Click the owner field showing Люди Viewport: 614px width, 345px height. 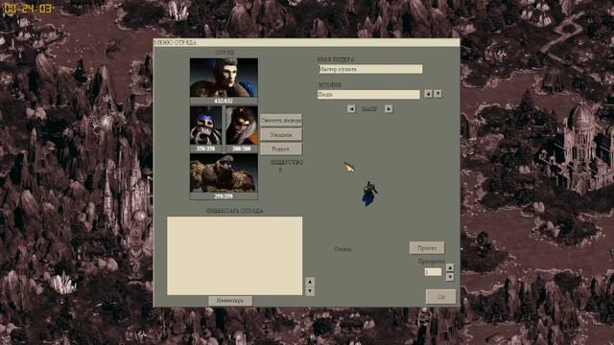coord(368,94)
